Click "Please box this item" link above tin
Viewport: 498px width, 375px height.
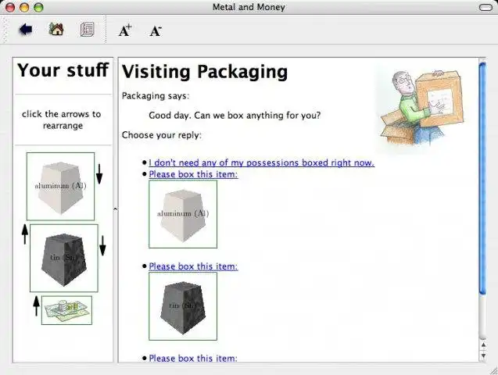[x=193, y=266]
